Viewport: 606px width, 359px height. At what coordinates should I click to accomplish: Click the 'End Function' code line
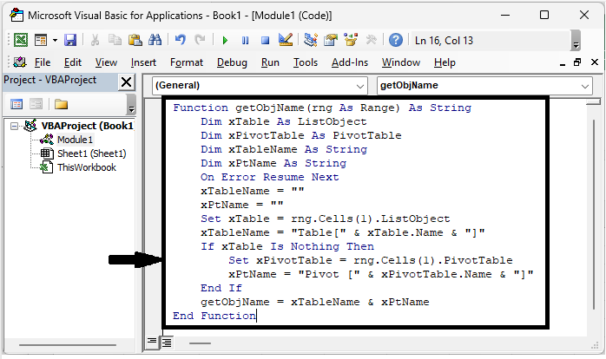214,316
